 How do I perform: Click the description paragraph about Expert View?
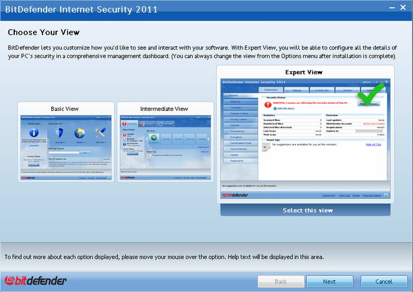tap(202, 52)
